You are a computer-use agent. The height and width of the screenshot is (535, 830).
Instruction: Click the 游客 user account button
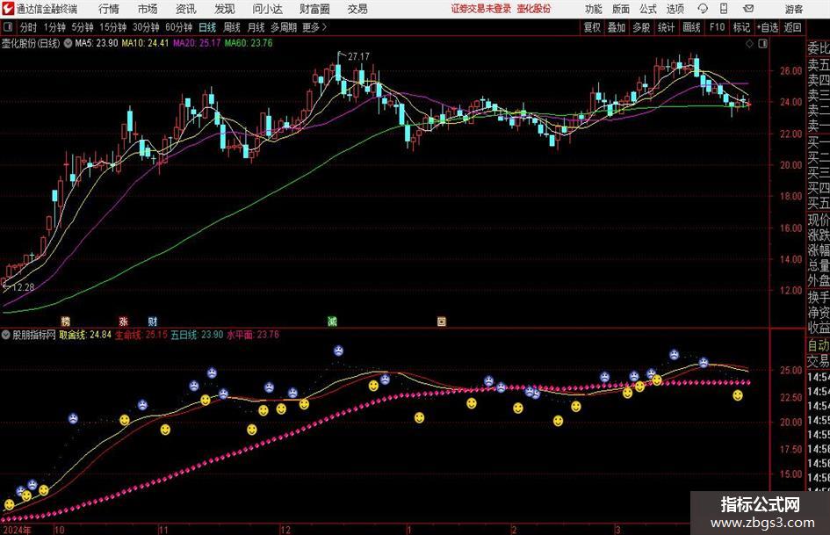(x=793, y=9)
